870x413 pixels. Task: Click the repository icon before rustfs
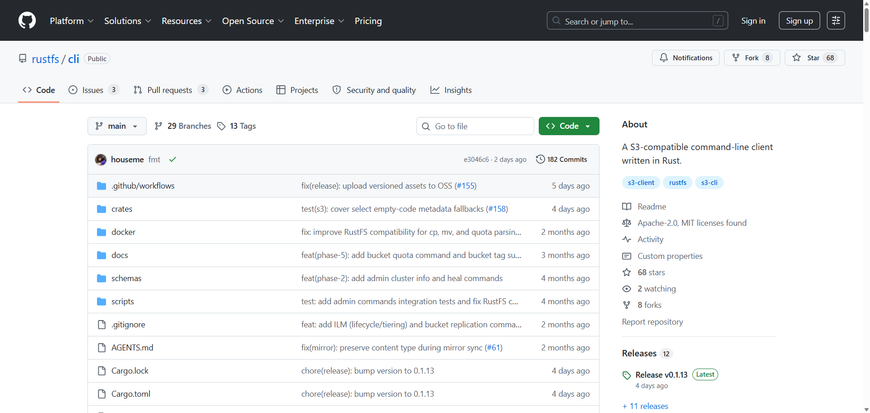coord(23,58)
